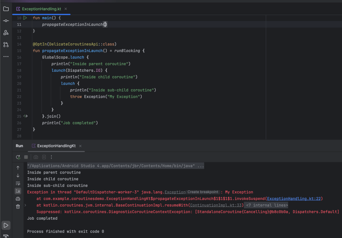Click the green run gutter icon beside main

coord(25,18)
